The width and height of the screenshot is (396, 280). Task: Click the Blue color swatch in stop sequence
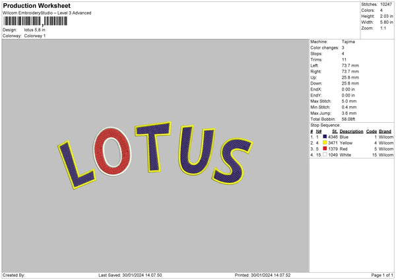325,137
